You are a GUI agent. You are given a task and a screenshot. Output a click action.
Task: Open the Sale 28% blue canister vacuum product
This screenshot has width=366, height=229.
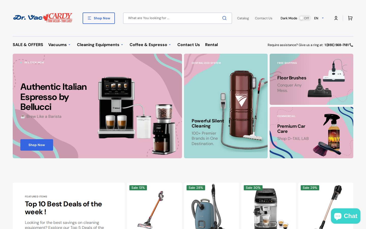pos(211,206)
